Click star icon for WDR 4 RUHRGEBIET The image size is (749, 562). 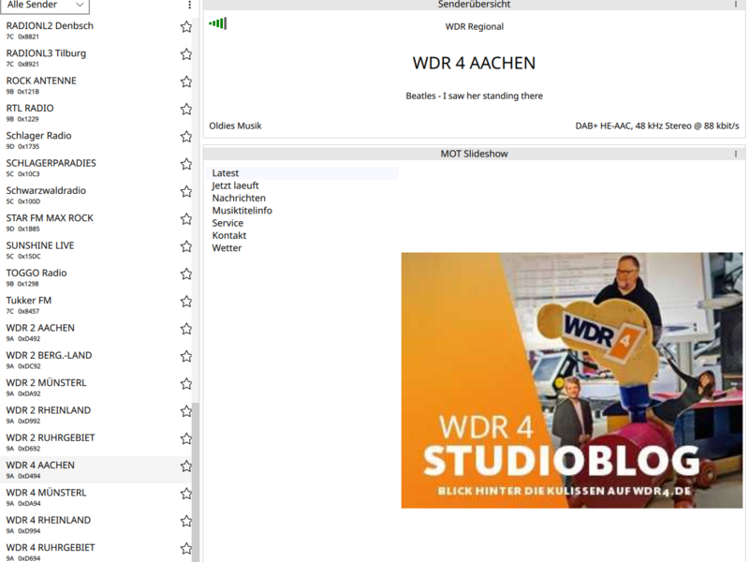186,549
